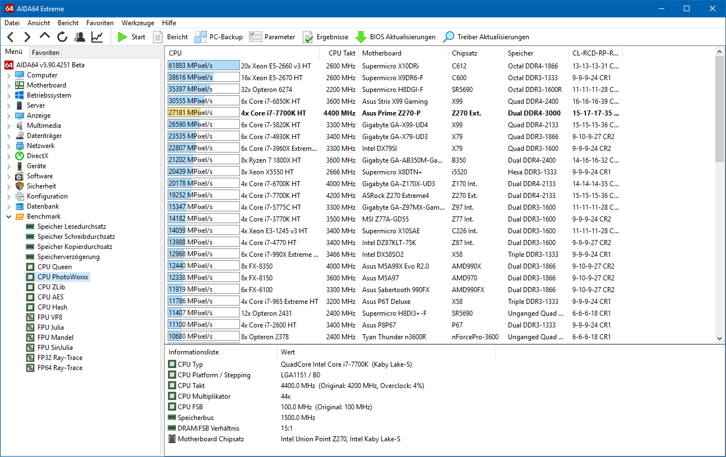Open the Hilfe menu

click(x=169, y=23)
